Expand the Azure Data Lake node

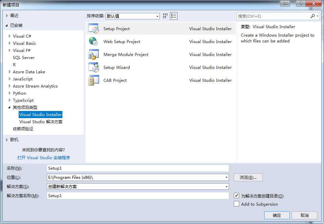tap(9, 72)
